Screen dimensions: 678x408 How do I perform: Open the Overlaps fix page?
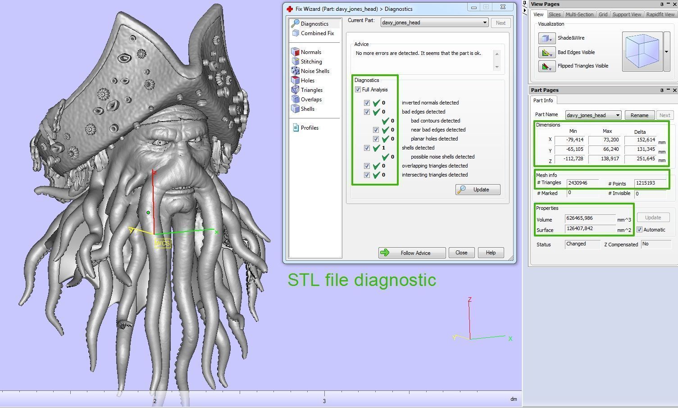[307, 99]
